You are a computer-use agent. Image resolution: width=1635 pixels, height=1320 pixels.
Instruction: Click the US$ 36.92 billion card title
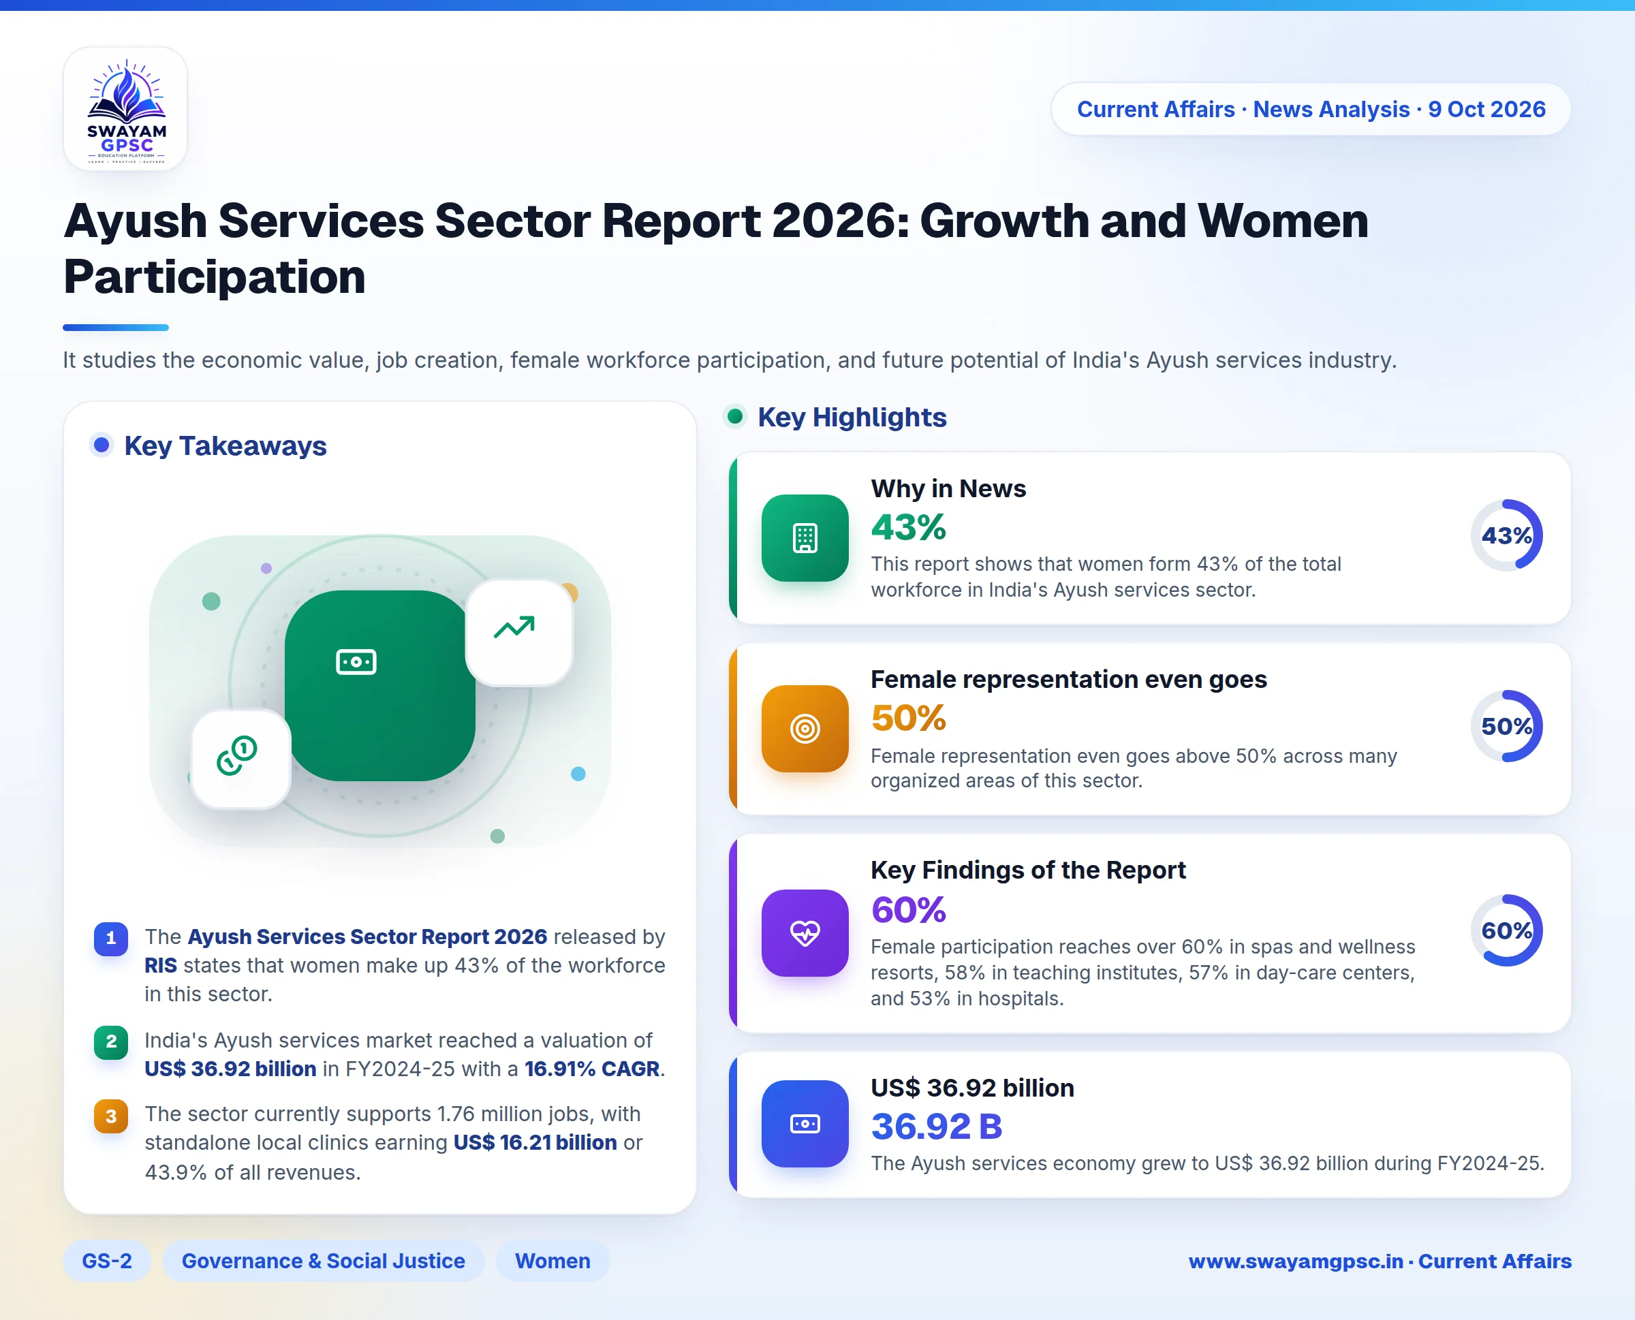pyautogui.click(x=973, y=1087)
